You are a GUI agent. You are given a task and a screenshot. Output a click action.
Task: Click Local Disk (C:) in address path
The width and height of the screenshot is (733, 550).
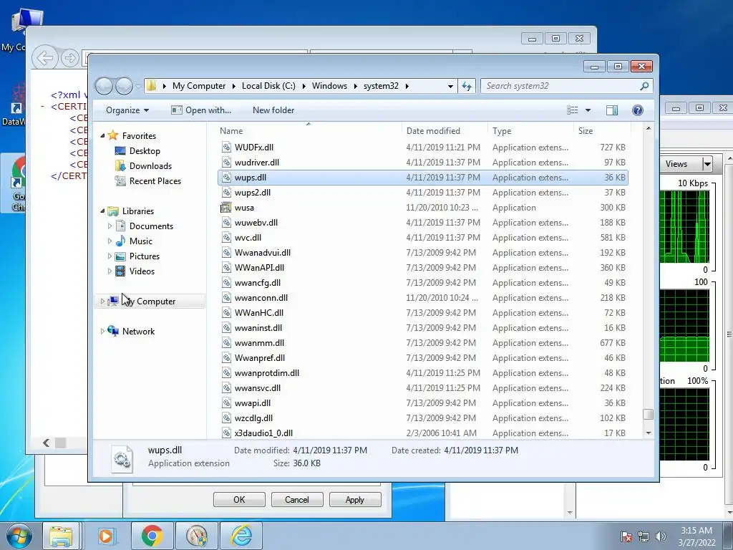(x=268, y=86)
